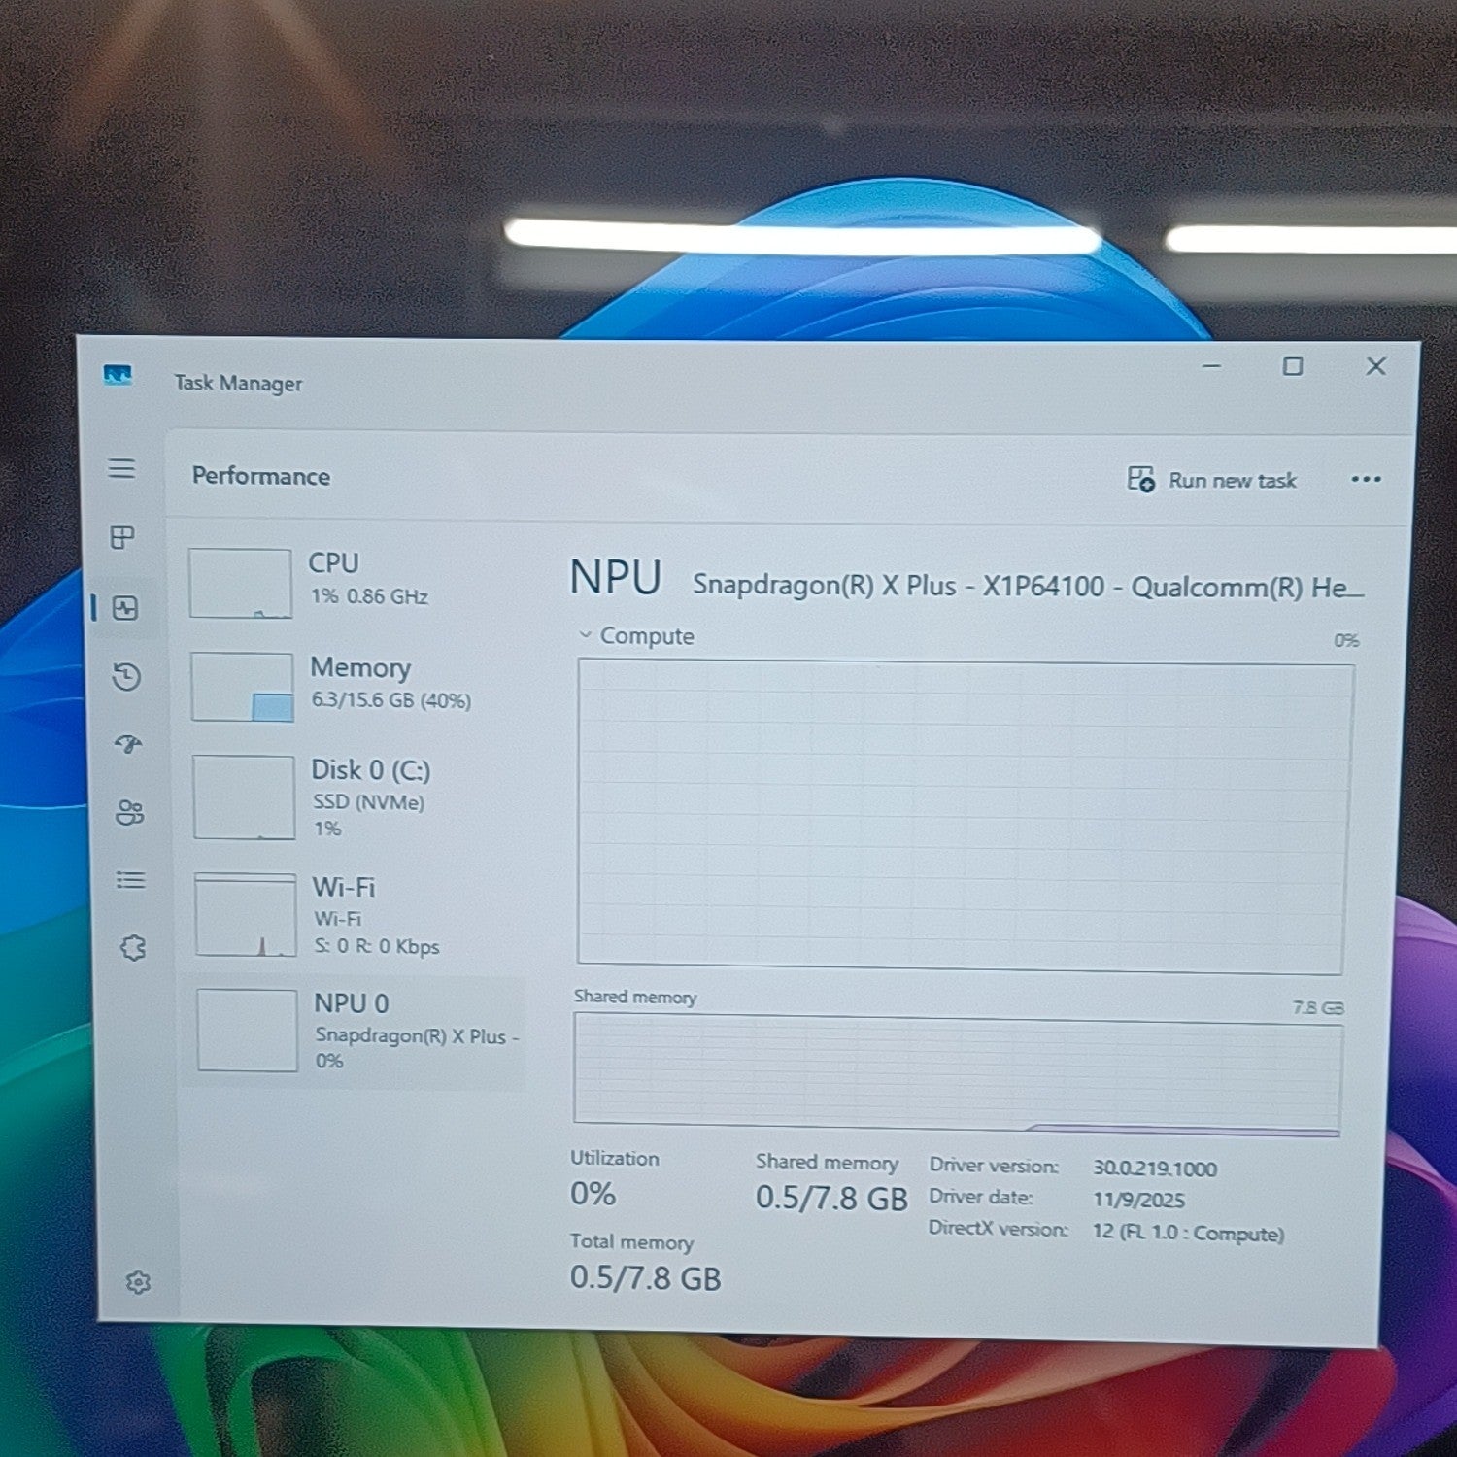Click the large NPU heading

click(x=616, y=578)
